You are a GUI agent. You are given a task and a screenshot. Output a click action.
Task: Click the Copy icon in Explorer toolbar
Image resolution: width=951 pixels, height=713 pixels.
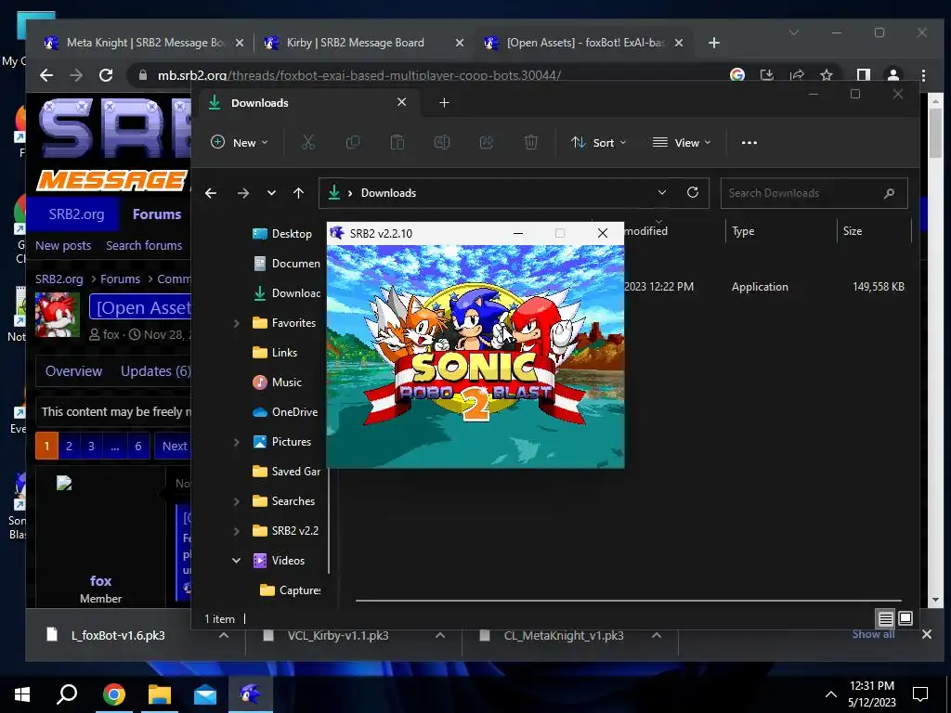pos(352,142)
